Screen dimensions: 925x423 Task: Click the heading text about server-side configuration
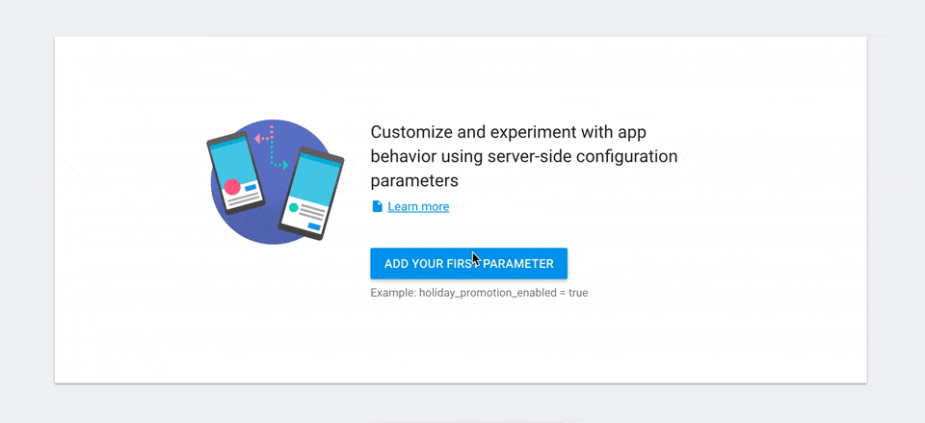point(524,156)
